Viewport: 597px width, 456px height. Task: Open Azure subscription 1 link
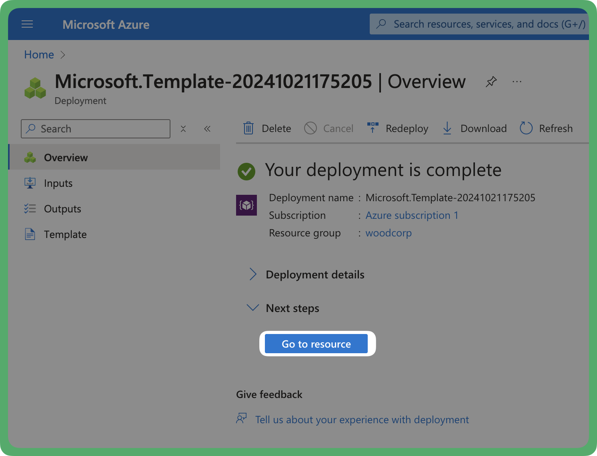412,215
